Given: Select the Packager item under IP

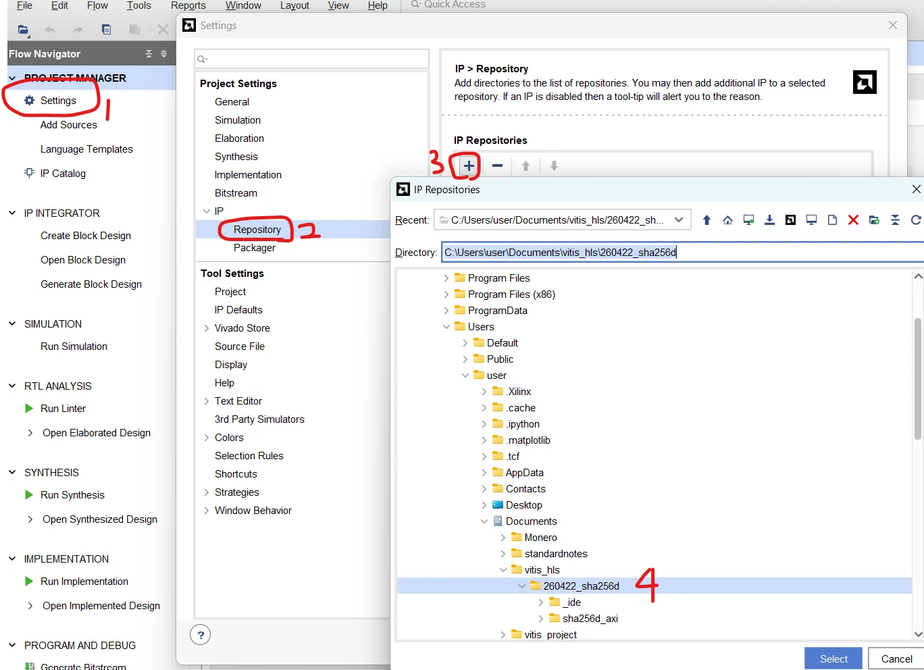Looking at the screenshot, I should [255, 248].
